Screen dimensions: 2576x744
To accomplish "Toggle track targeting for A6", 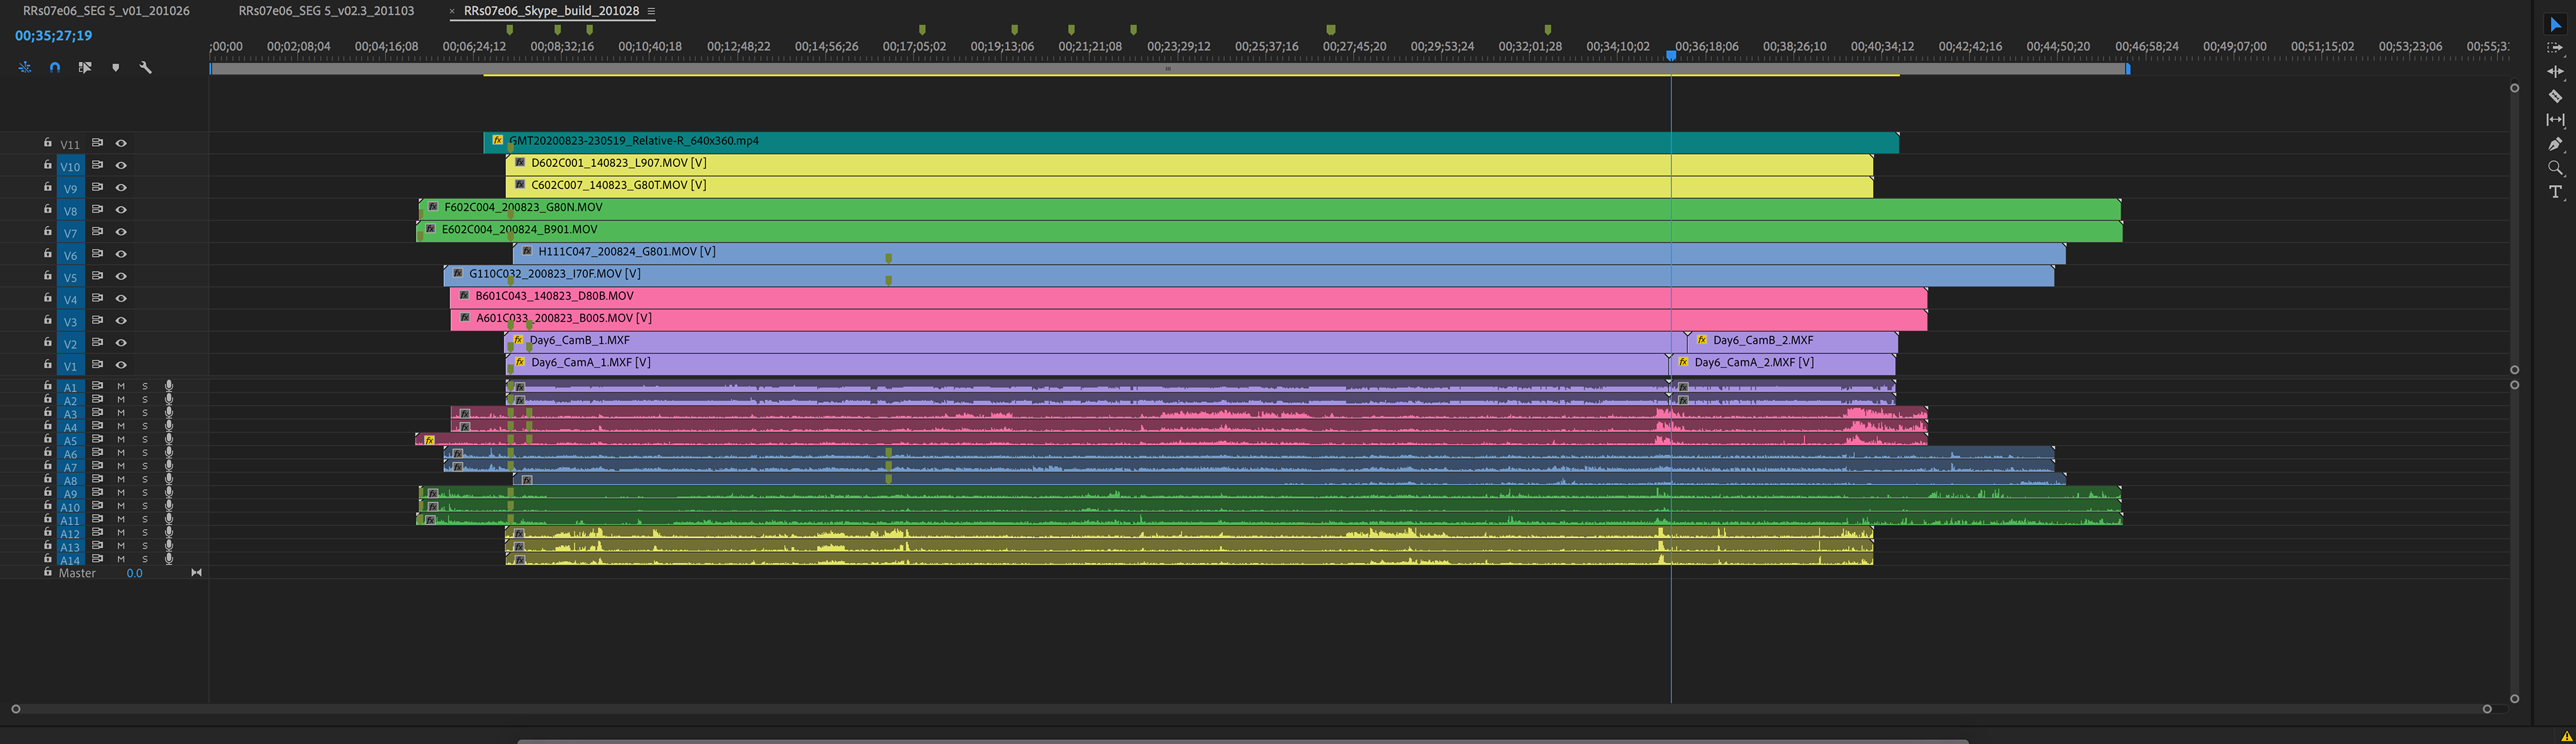I will click(70, 453).
